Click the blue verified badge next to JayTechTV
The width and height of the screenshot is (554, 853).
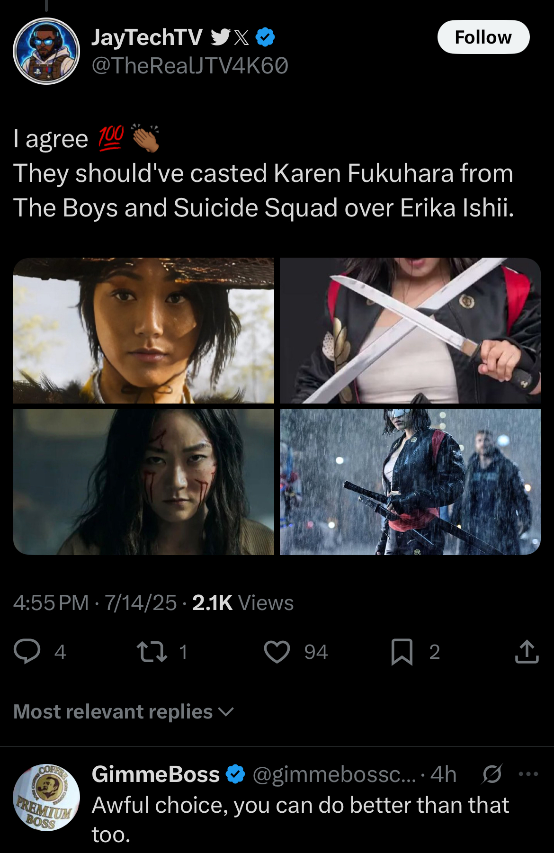(265, 37)
